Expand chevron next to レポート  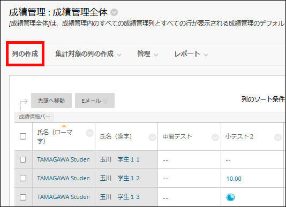point(206,55)
